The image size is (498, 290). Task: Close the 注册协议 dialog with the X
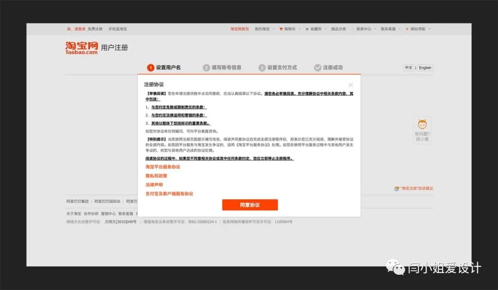350,85
